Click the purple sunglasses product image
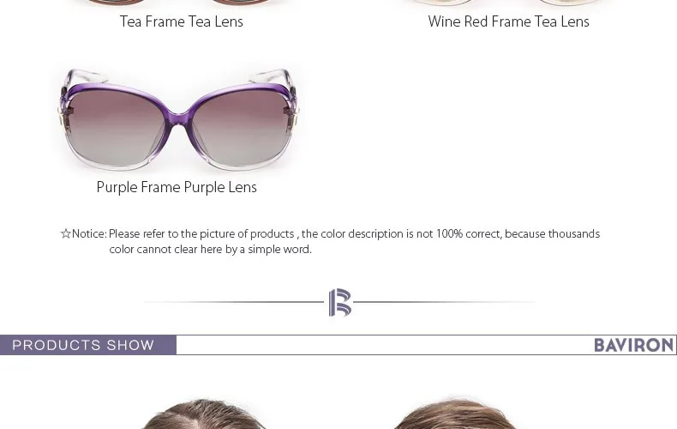Image resolution: width=677 pixels, height=429 pixels. [x=178, y=119]
